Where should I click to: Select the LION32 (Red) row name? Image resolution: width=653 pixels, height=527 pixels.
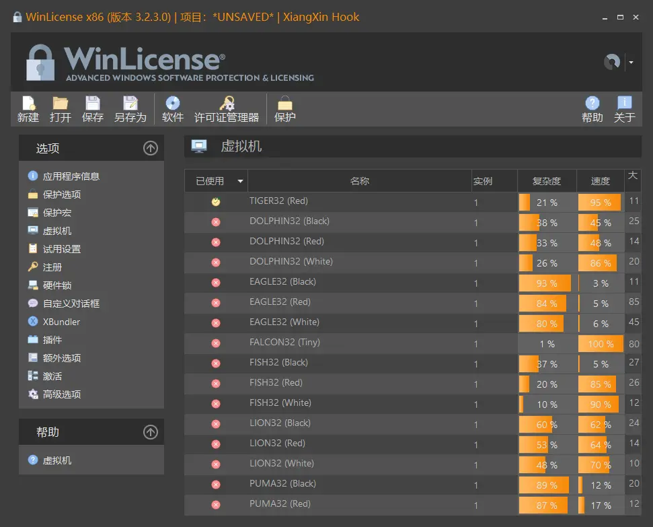277,443
